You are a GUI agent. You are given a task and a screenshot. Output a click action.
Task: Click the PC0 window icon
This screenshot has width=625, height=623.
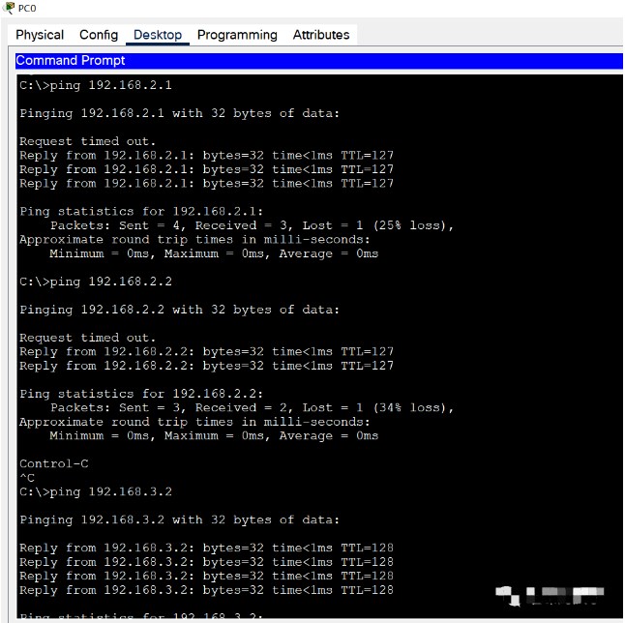coord(9,8)
